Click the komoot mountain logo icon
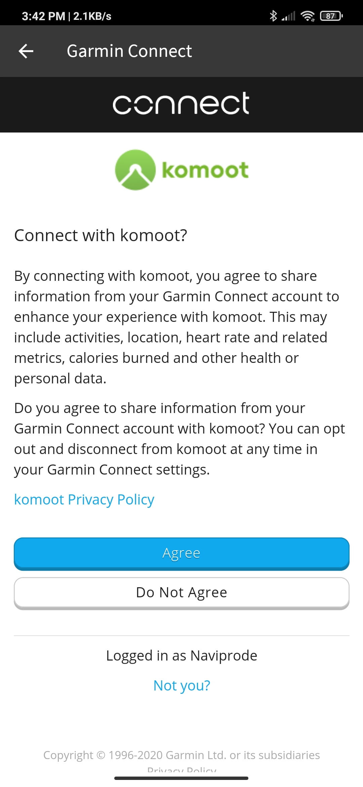Viewport: 363px width, 787px height. [x=135, y=170]
